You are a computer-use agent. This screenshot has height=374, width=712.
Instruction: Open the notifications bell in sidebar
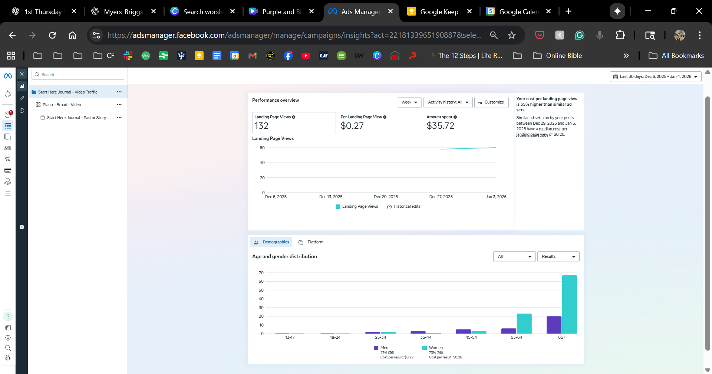pyautogui.click(x=8, y=94)
